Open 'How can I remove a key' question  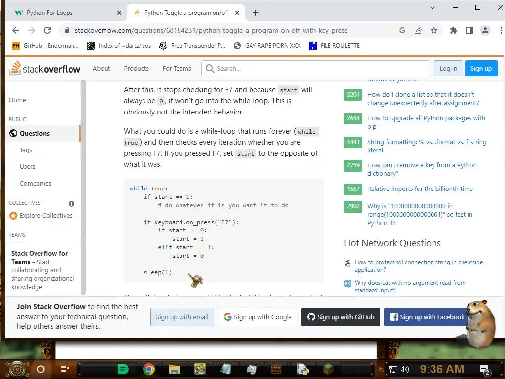click(x=422, y=169)
